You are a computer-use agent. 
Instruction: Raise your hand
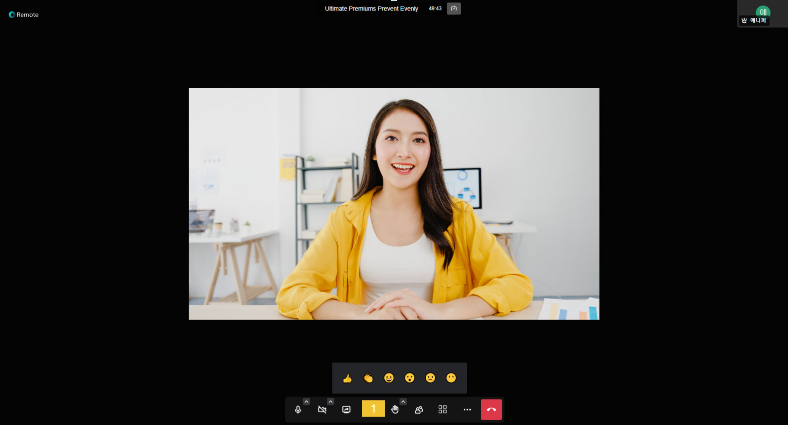395,409
